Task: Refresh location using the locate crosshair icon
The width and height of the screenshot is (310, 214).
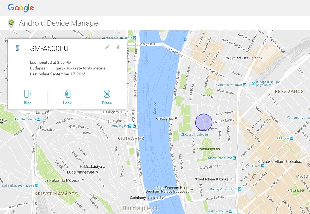Action: coord(118,47)
